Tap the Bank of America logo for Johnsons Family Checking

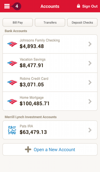click(12, 44)
